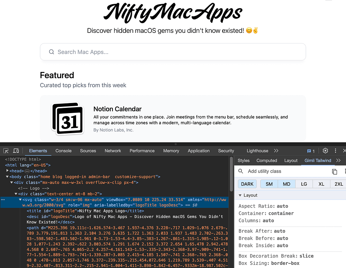Select the desc logoDesc node
The height and width of the screenshot is (268, 346).
[125, 219]
